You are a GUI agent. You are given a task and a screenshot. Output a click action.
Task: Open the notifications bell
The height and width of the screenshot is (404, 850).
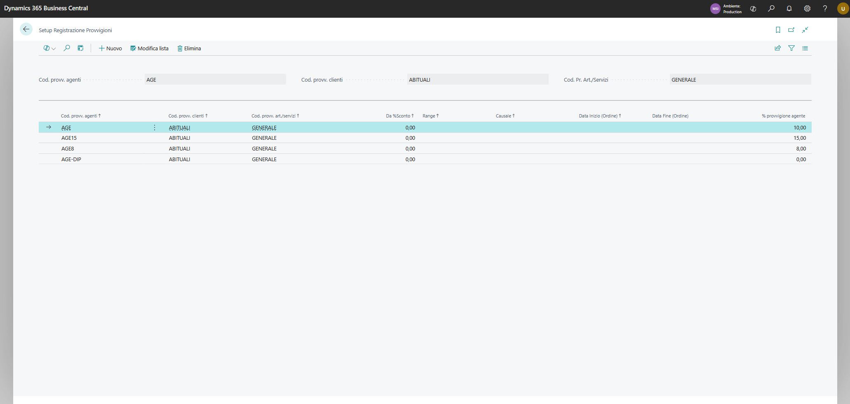click(789, 8)
